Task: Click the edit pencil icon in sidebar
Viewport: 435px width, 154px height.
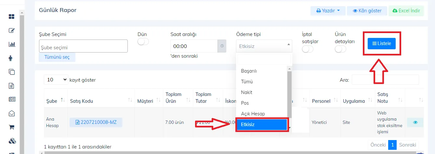Action: point(12,30)
